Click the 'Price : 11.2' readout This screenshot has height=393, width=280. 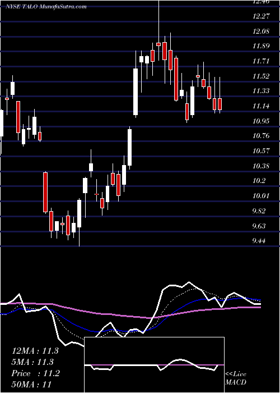[35, 373]
